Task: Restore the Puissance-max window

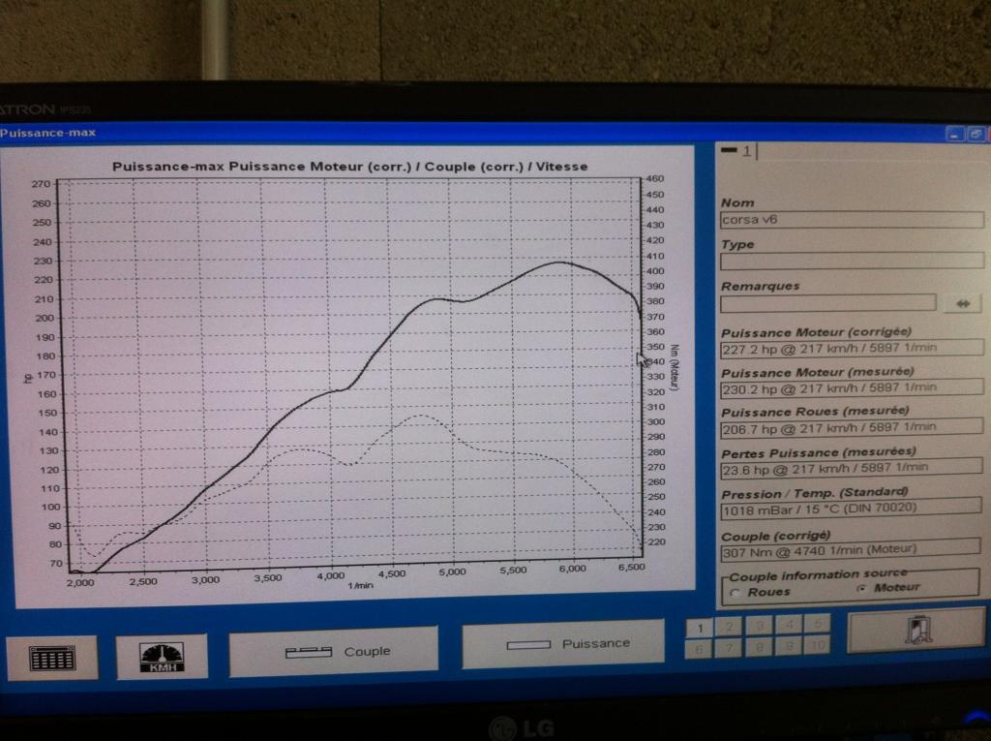Action: tap(976, 134)
